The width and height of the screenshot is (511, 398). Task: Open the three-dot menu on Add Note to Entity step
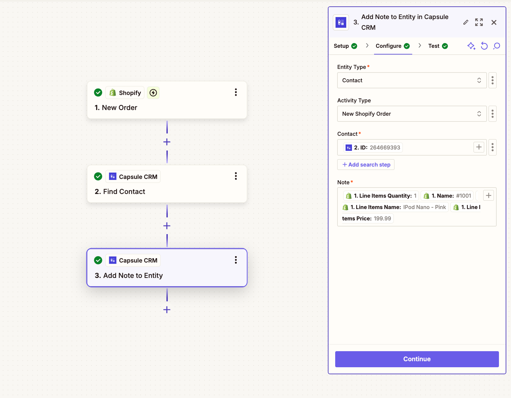pos(236,260)
